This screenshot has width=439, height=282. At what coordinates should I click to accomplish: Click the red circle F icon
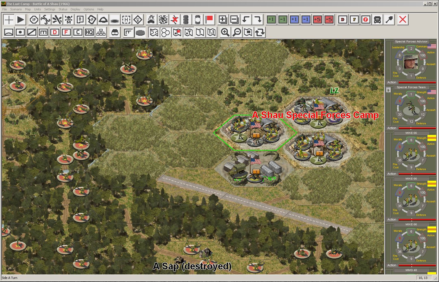[x=366, y=20]
